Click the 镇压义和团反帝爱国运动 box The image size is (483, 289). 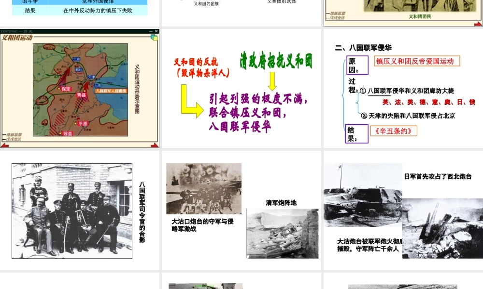[x=417, y=61]
